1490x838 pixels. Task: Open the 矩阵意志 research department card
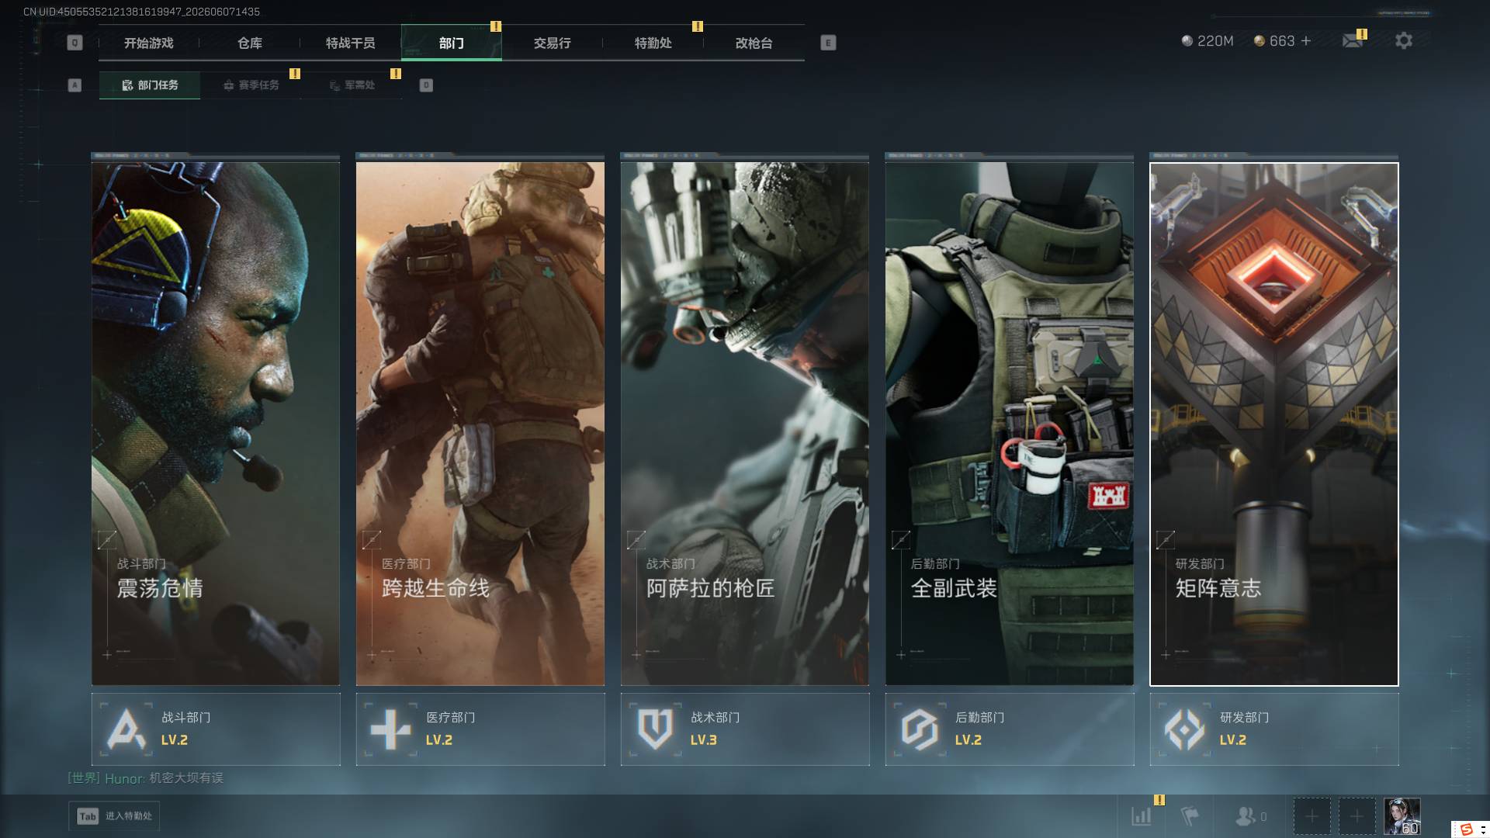(1274, 424)
